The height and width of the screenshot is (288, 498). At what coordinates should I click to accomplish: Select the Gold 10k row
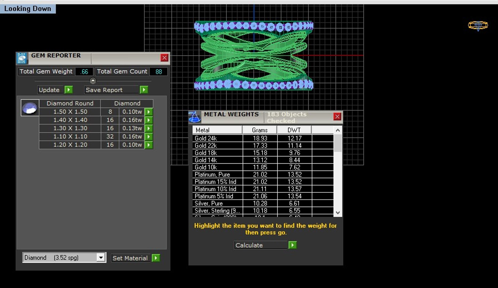263,167
